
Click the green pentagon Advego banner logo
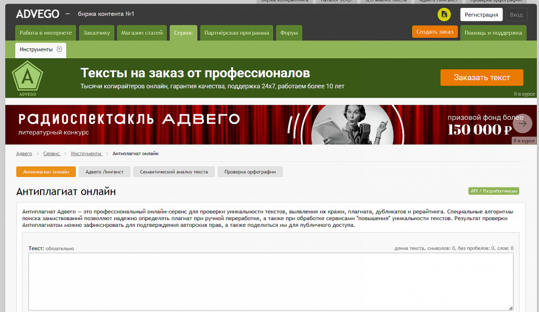click(27, 78)
